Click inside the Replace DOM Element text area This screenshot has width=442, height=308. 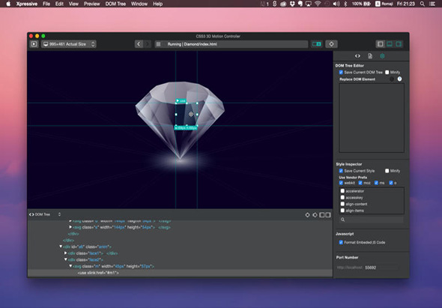click(372, 118)
